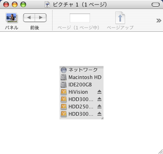Click the resize grip in window corner
The width and height of the screenshot is (163, 154).
click(161, 152)
